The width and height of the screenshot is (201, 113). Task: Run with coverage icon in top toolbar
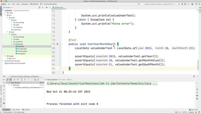click(185, 4)
